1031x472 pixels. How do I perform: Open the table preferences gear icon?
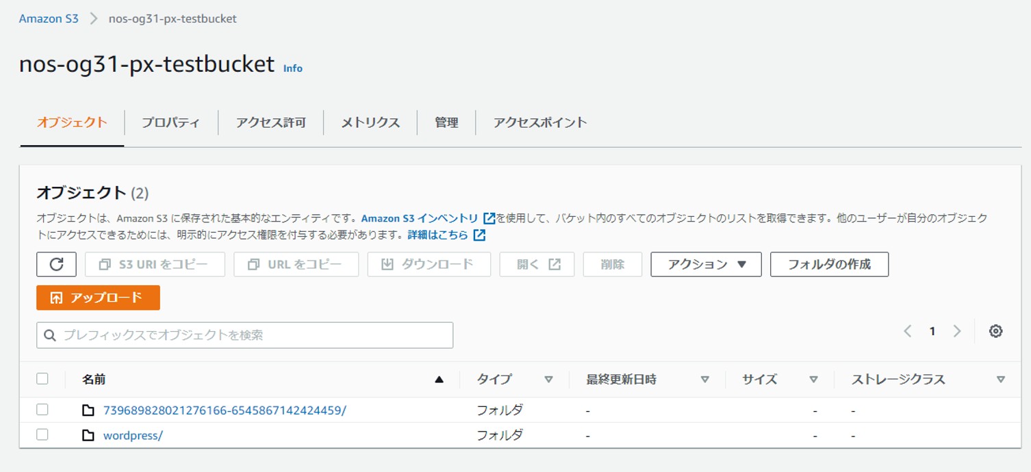(995, 331)
